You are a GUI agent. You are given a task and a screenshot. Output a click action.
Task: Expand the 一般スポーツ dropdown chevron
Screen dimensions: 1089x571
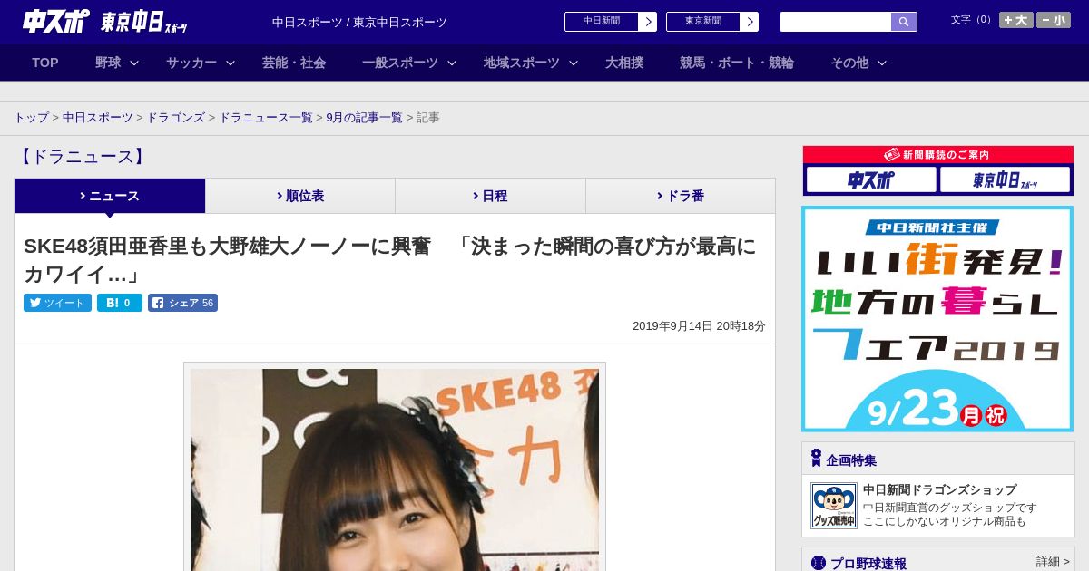click(x=452, y=63)
